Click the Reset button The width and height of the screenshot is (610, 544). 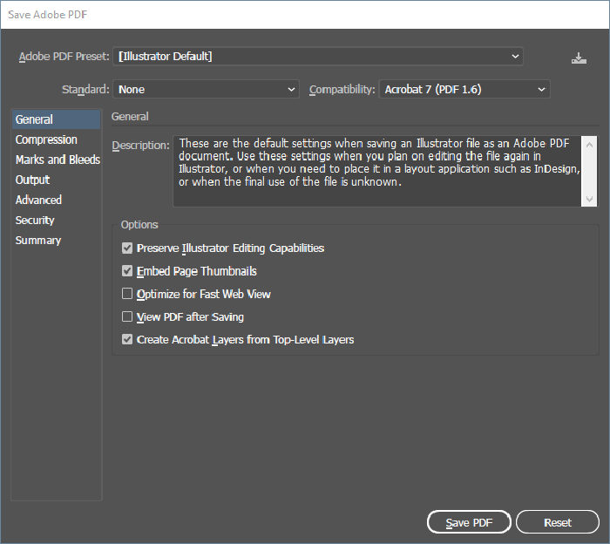pos(558,522)
